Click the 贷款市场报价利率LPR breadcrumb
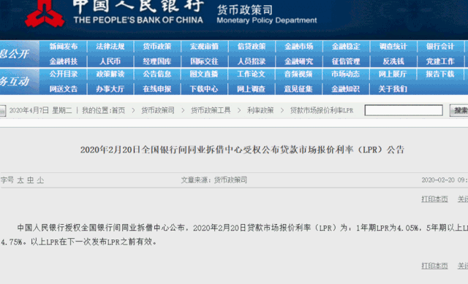 pos(322,110)
